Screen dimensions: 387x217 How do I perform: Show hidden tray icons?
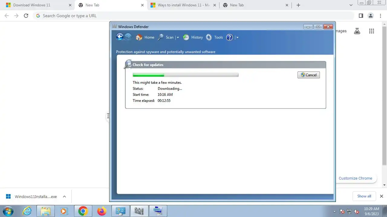[x=334, y=211]
